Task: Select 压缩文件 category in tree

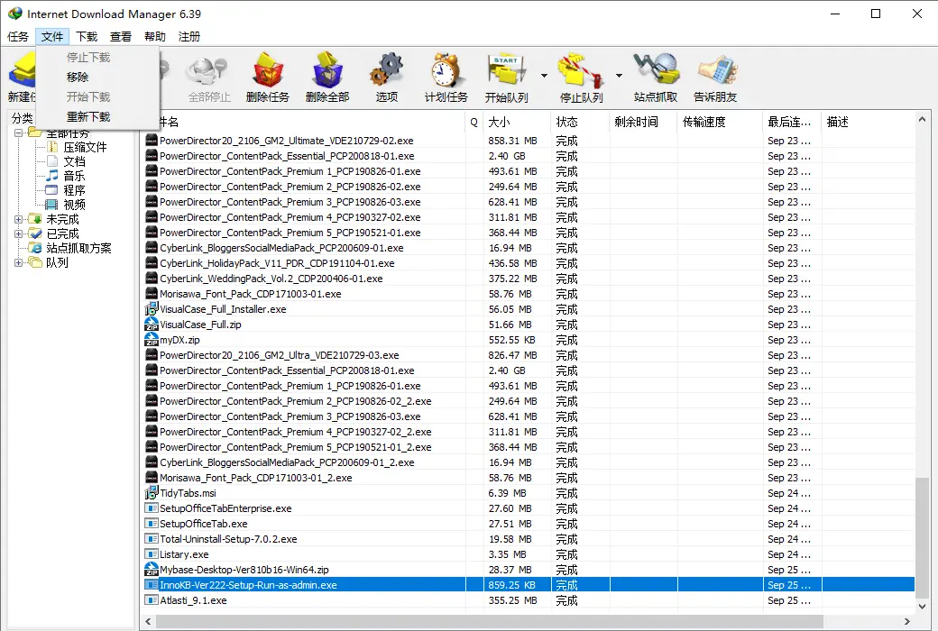Action: (x=85, y=147)
